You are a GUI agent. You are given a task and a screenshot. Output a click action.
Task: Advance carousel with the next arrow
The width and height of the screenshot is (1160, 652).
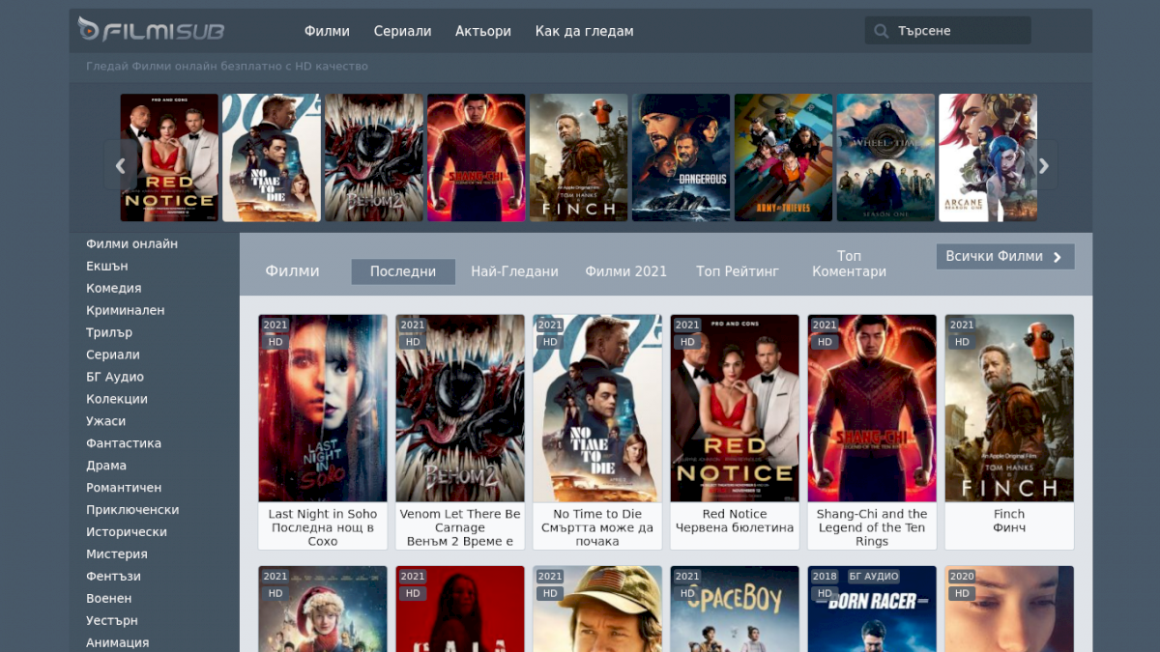pyautogui.click(x=1044, y=165)
